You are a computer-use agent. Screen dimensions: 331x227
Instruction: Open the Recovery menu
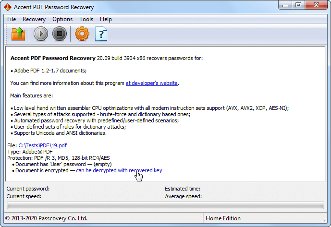pyautogui.click(x=34, y=19)
